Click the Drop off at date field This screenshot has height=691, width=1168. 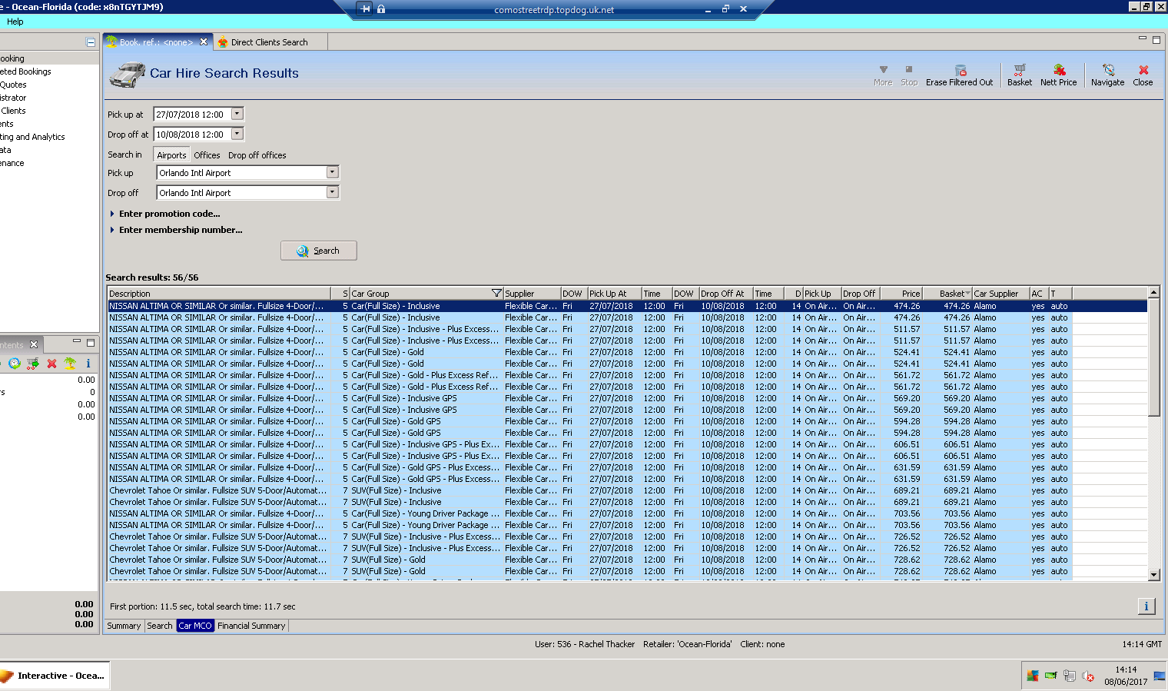[x=192, y=134]
